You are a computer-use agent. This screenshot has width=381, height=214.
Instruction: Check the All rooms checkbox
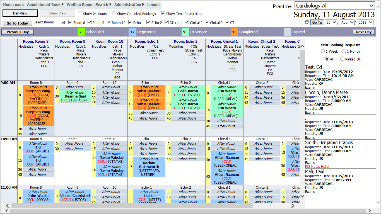(x=59, y=22)
